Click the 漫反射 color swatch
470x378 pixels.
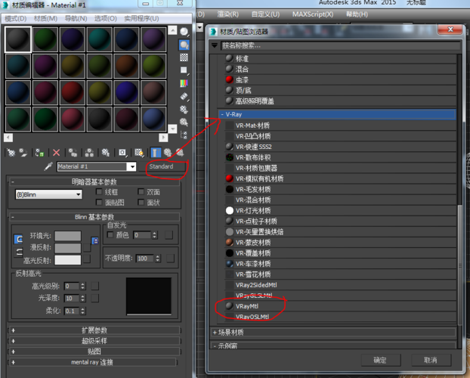[x=68, y=248]
